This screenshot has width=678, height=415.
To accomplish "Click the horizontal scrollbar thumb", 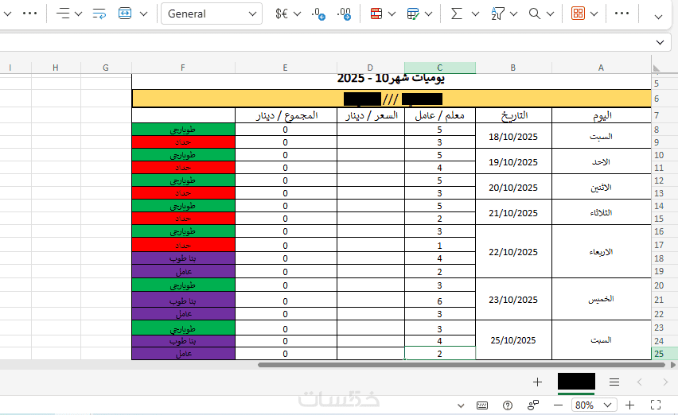I will pyautogui.click(x=462, y=365).
